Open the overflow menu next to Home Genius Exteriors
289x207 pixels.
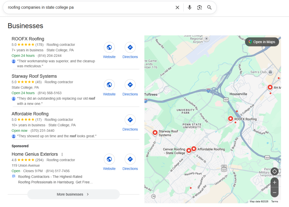point(62,154)
